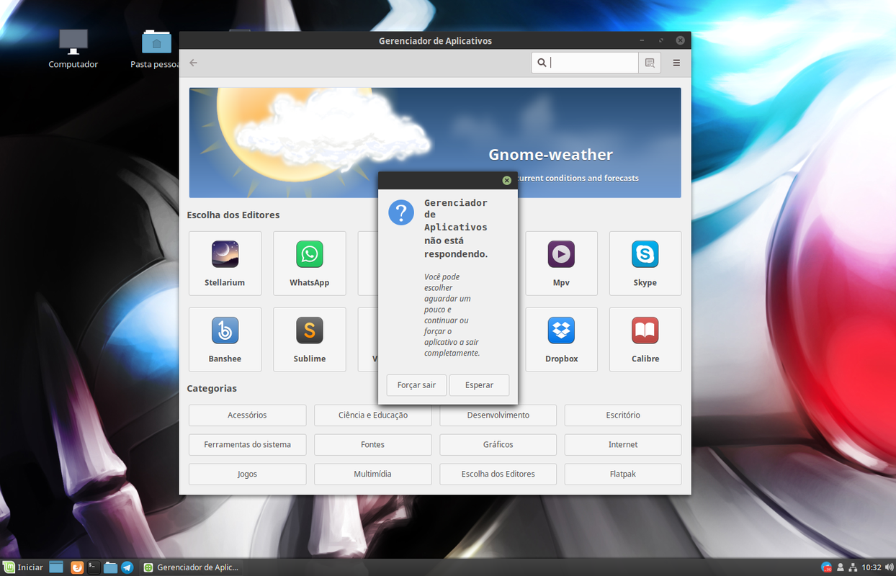Open the WhatsApp app tile
This screenshot has width=896, height=576.
tap(310, 263)
